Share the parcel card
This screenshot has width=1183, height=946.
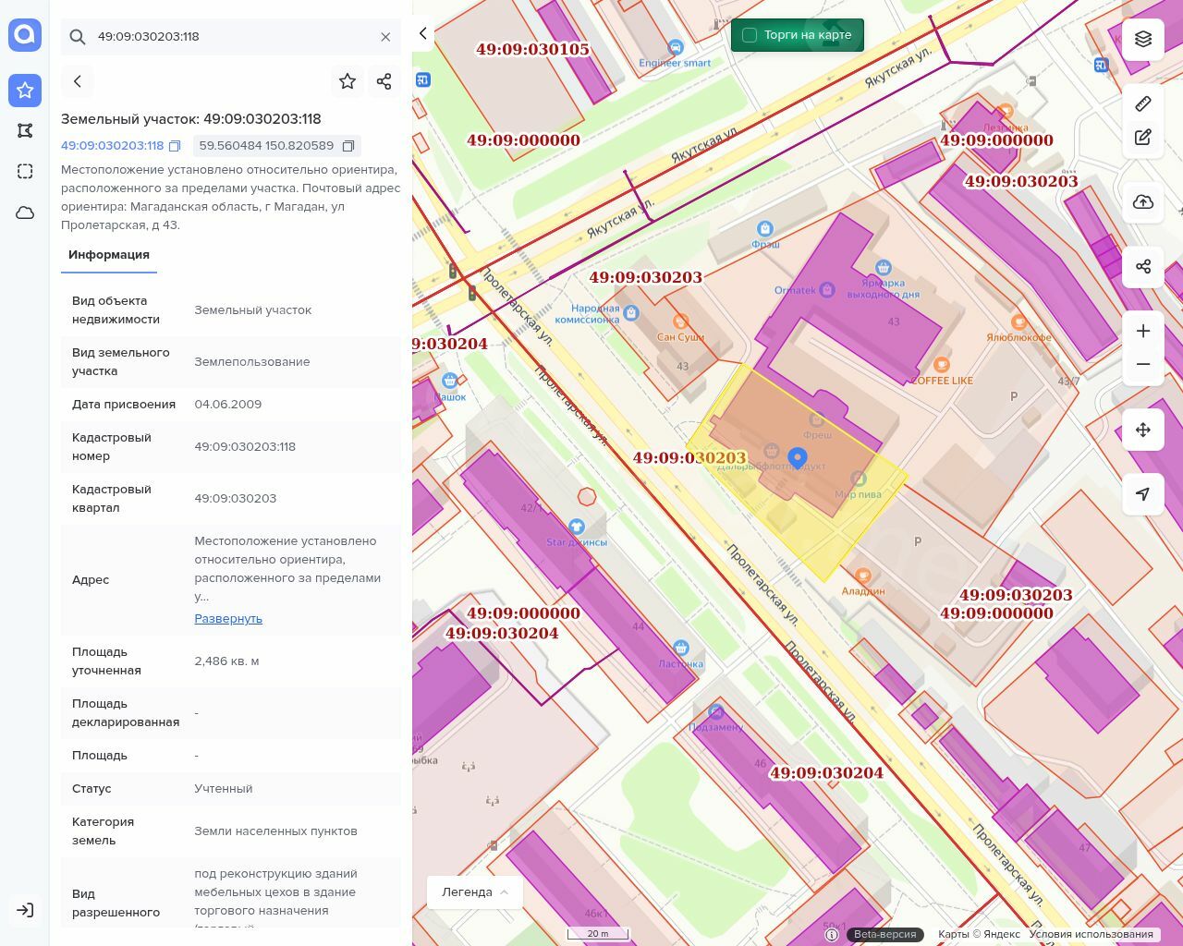click(x=384, y=81)
